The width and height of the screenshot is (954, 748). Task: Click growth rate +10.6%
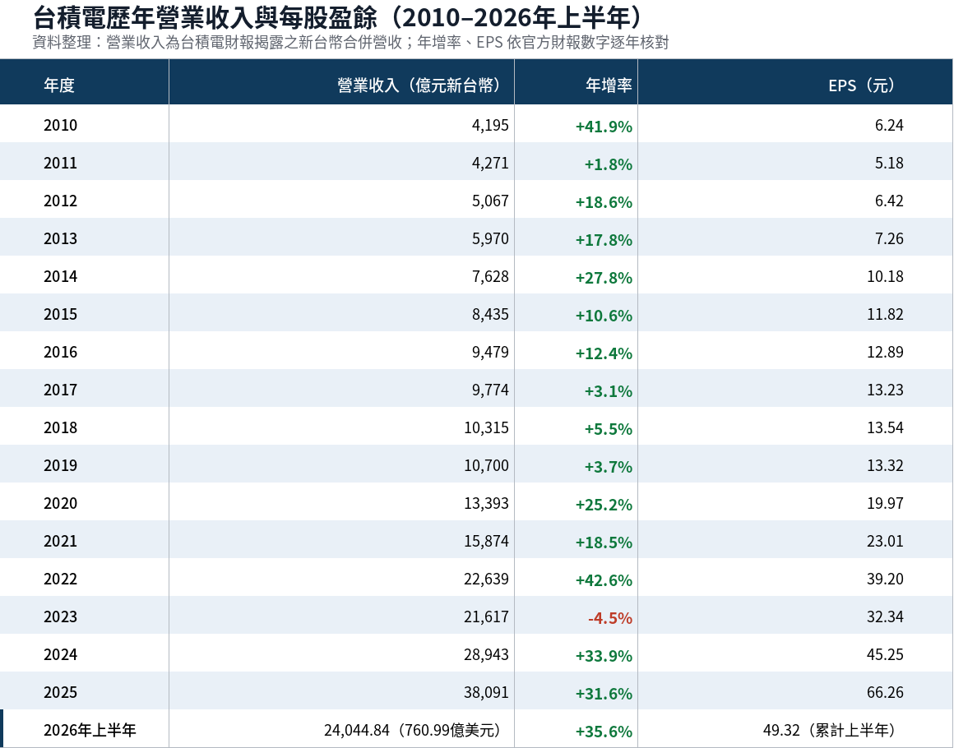[x=604, y=315]
